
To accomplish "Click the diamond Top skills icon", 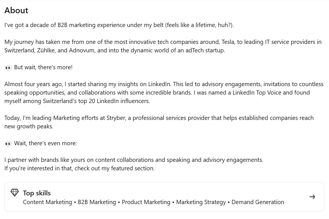I will [15, 193].
